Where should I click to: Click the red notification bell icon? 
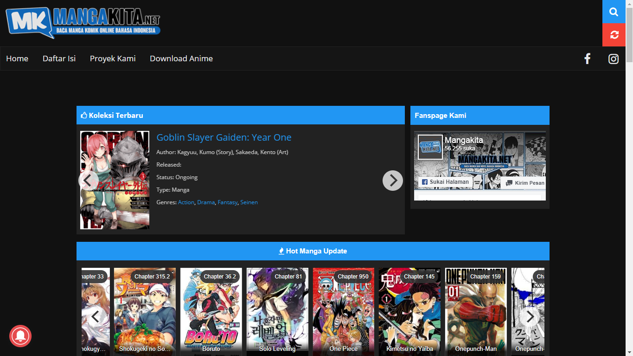click(20, 336)
